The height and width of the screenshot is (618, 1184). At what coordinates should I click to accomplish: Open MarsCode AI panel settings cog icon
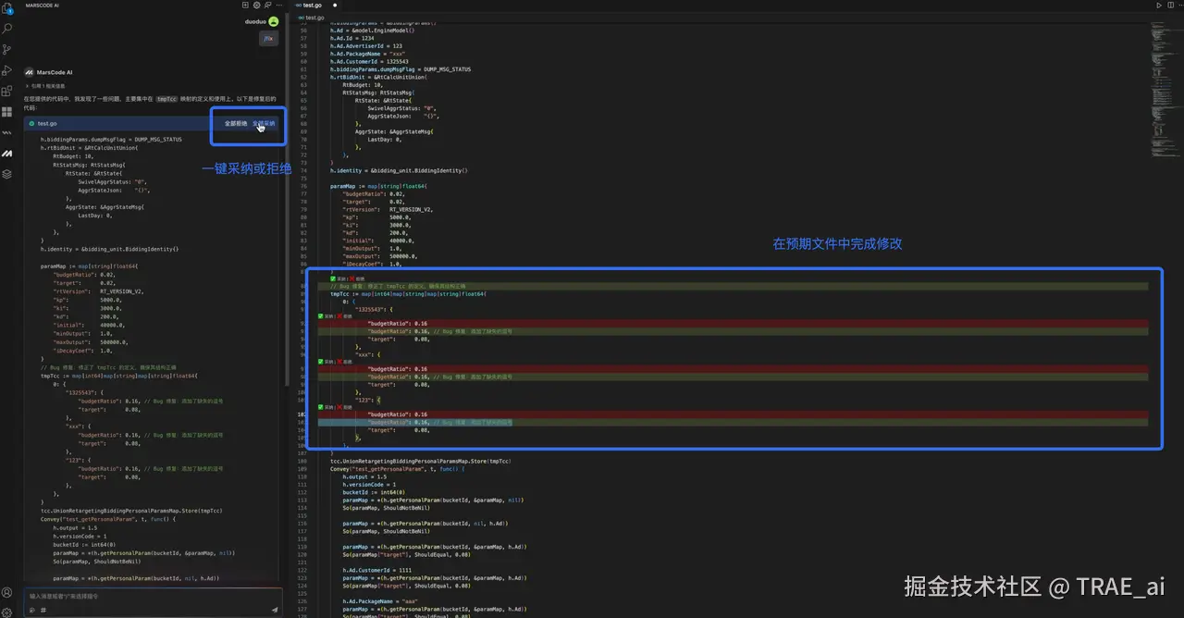(257, 5)
